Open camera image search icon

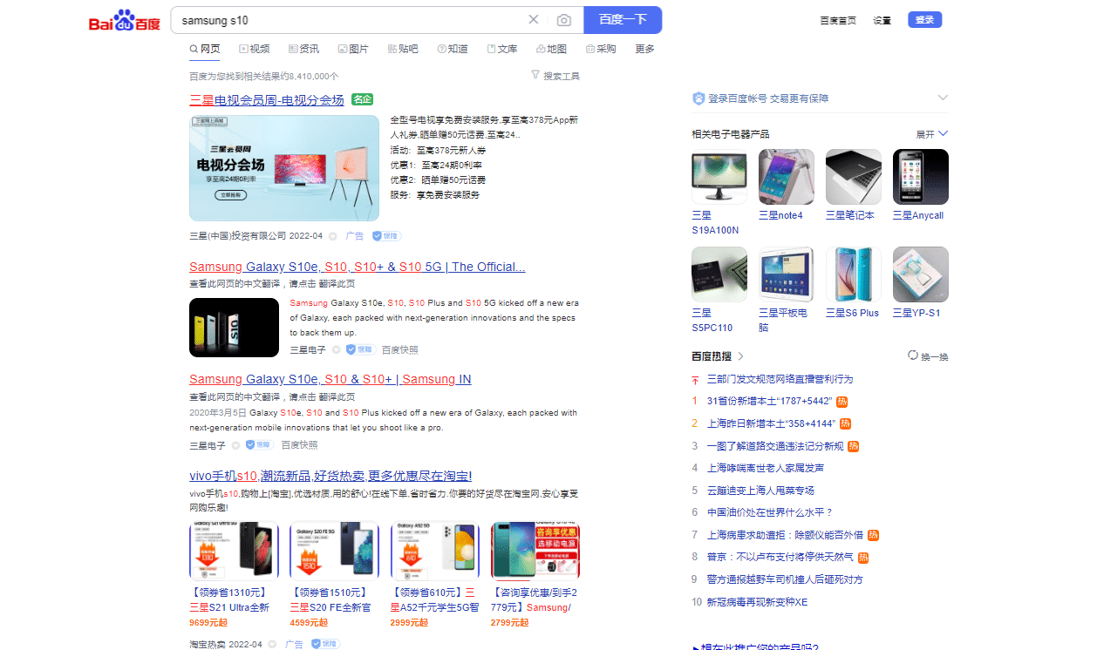click(564, 20)
